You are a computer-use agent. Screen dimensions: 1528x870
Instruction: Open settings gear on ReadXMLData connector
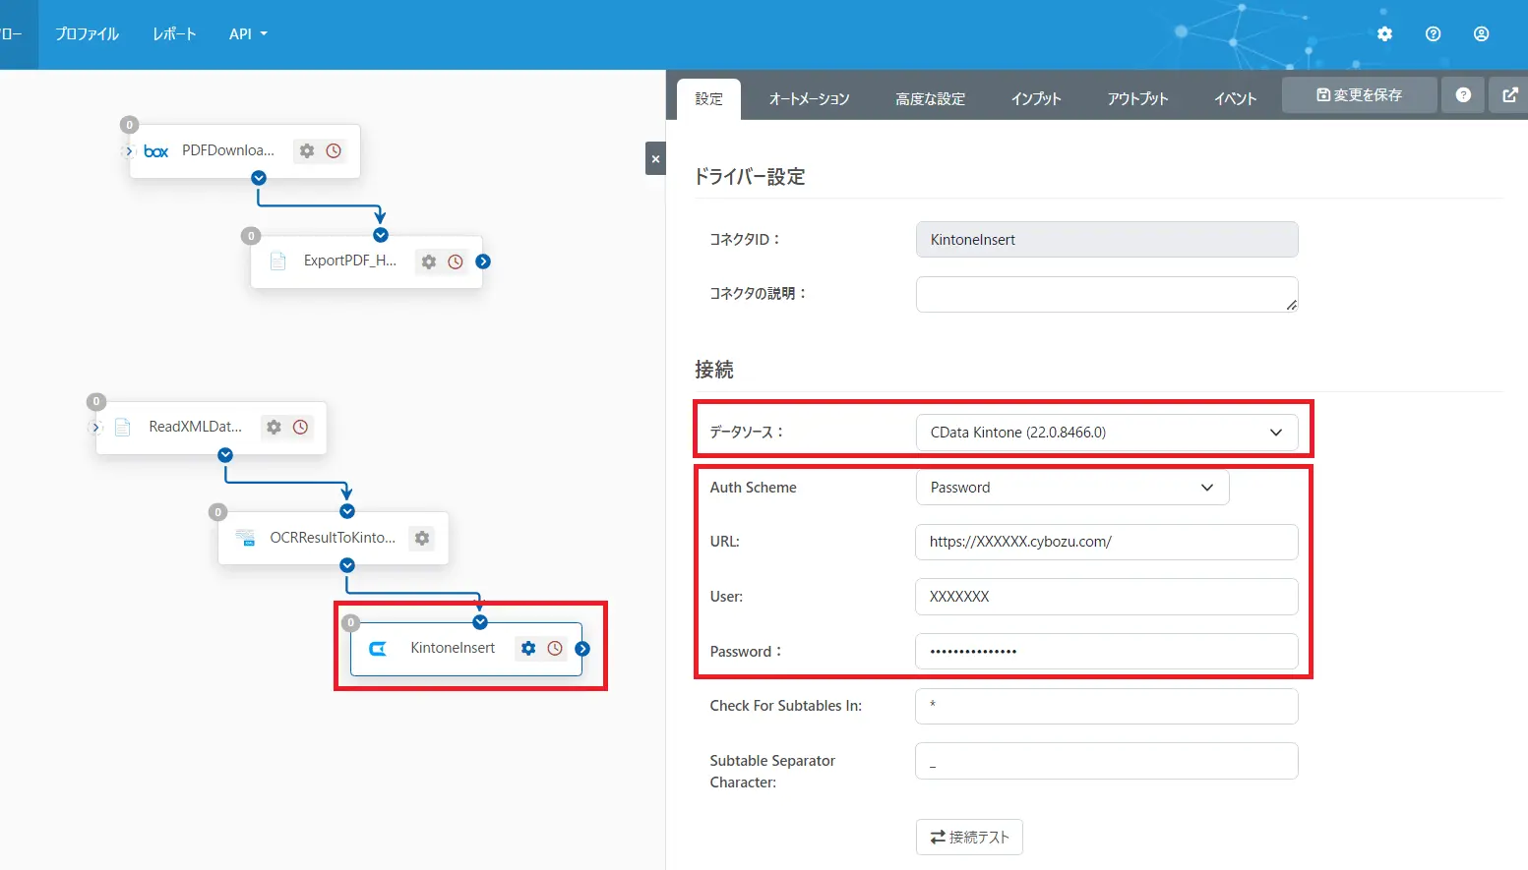click(274, 427)
